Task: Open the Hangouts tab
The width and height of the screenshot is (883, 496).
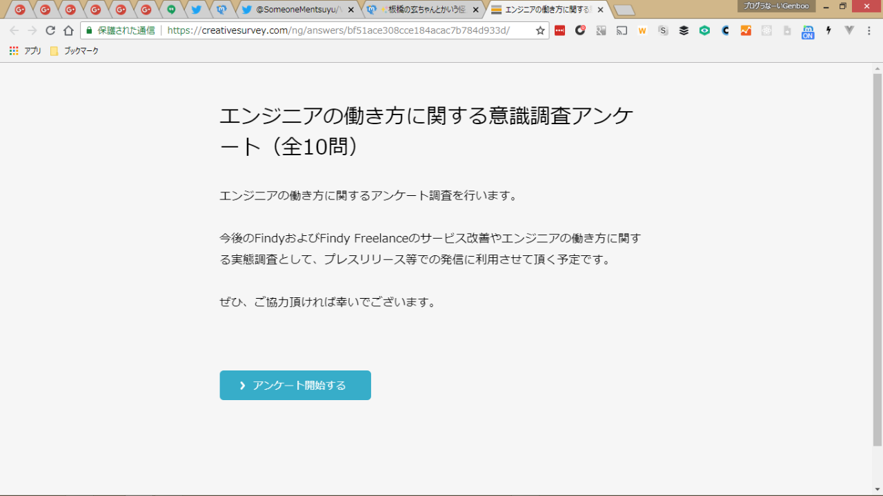Action: point(171,10)
